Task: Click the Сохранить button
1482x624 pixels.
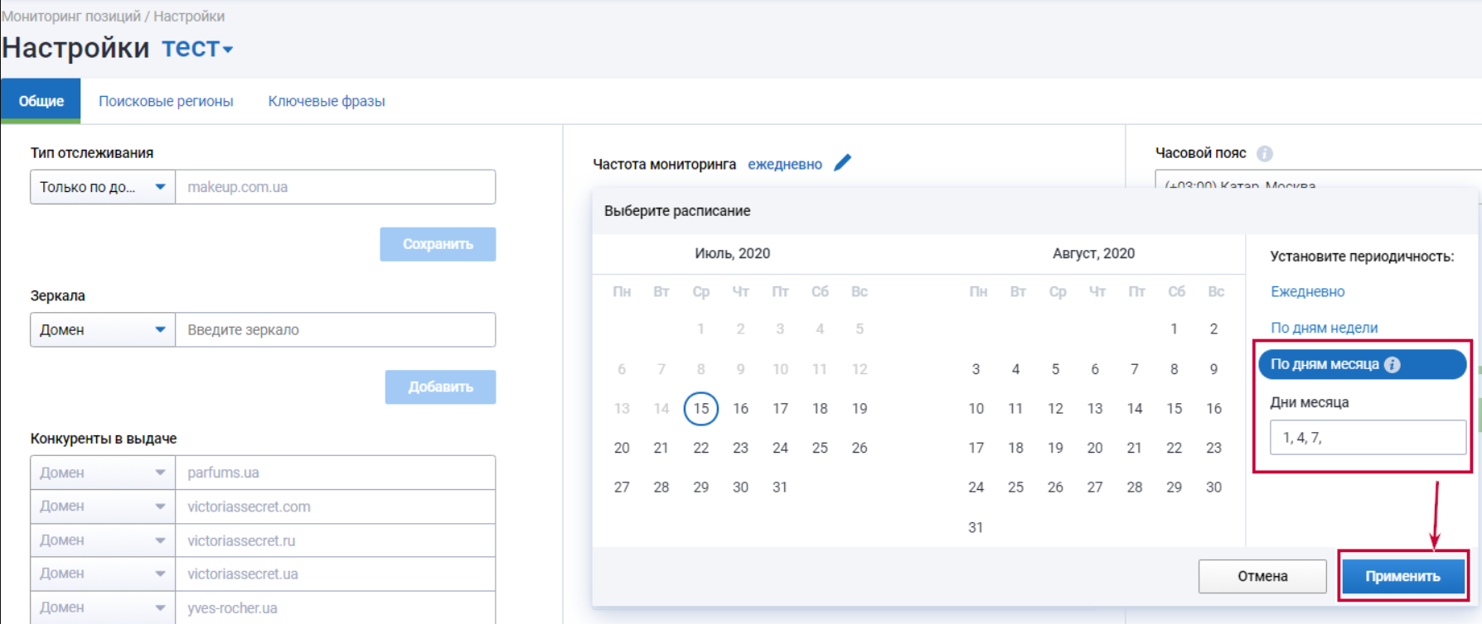Action: (438, 244)
